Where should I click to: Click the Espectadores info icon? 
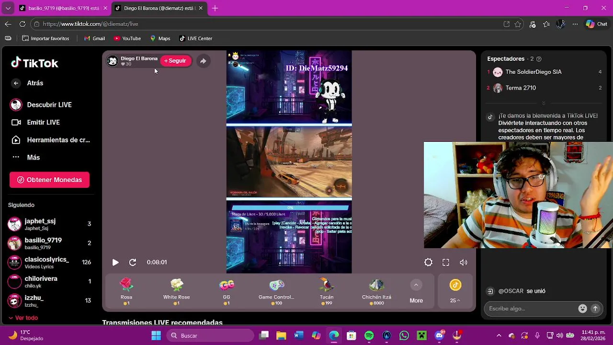pos(539,59)
